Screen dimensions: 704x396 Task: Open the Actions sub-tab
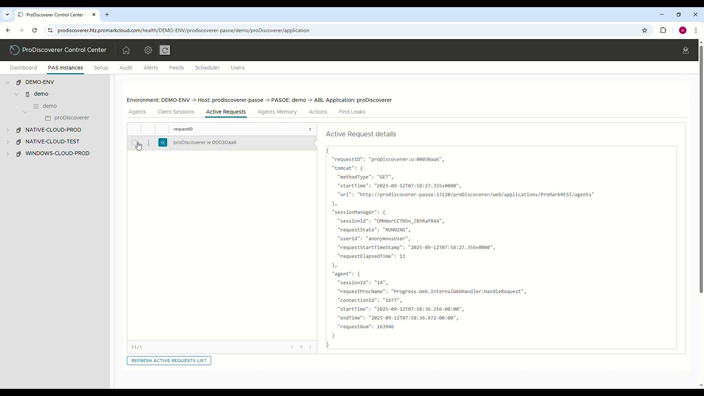(318, 112)
